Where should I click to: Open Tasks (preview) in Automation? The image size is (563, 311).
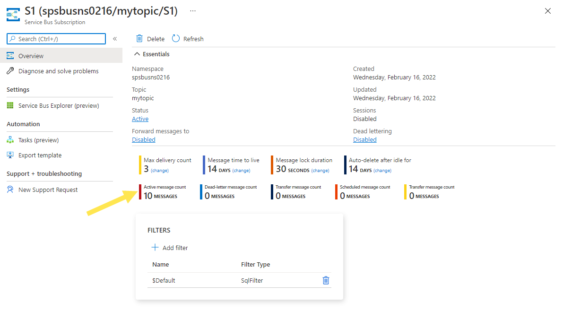point(39,140)
